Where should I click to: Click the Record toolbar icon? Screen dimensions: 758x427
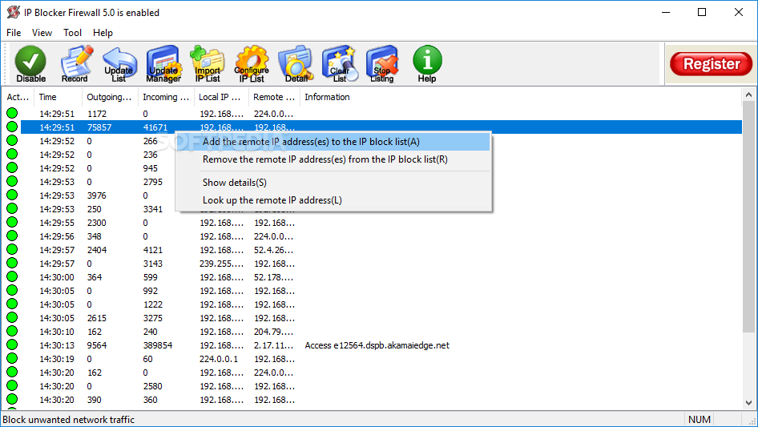click(75, 64)
